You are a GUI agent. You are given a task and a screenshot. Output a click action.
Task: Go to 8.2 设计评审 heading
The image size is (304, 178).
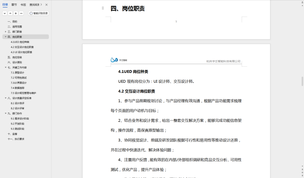tap(18, 108)
